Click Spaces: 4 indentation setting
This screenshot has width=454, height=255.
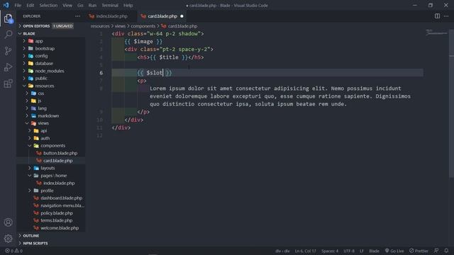tap(329, 251)
